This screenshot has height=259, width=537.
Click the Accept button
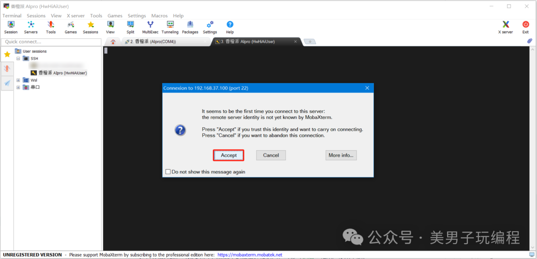(x=229, y=155)
